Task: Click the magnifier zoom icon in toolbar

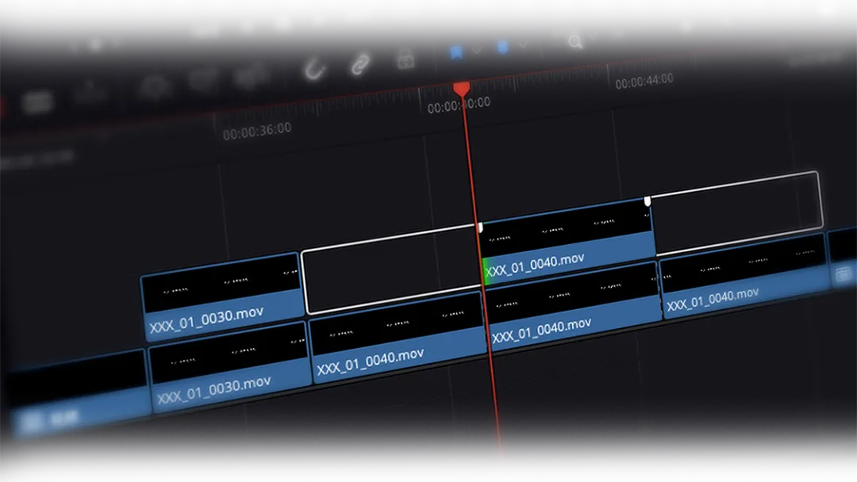Action: [575, 41]
